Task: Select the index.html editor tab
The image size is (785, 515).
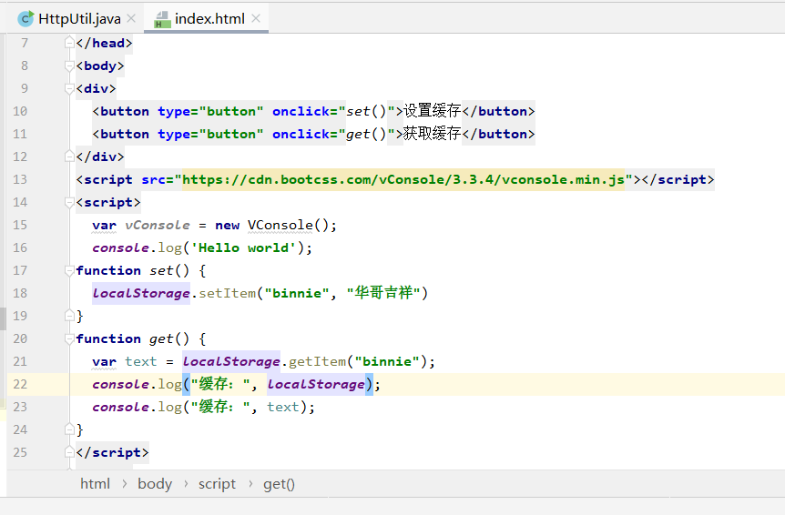Action: 206,19
